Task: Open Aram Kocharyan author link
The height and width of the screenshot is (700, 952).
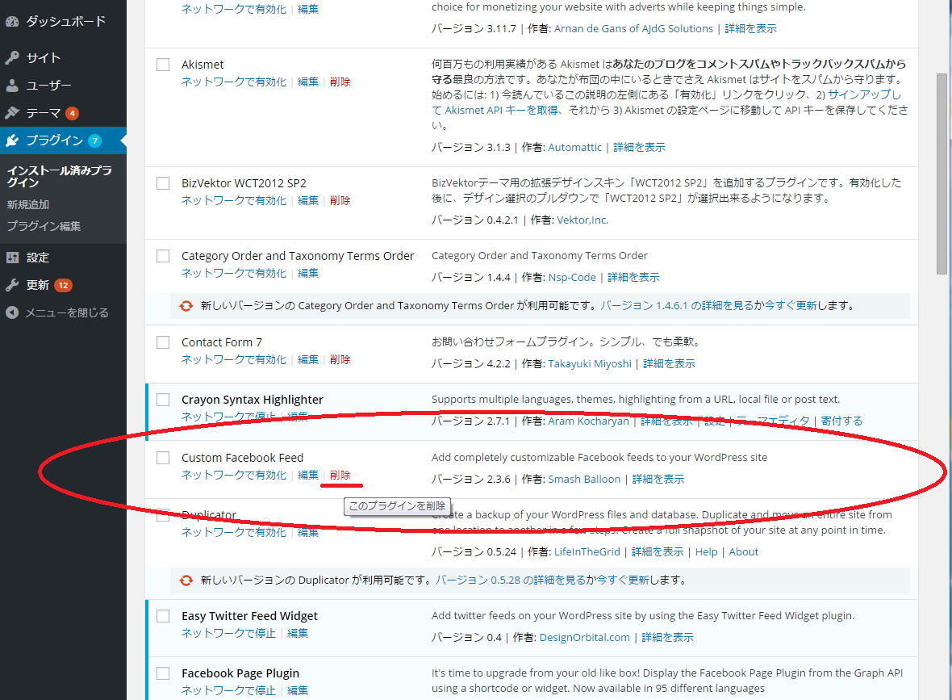Action: pos(588,421)
